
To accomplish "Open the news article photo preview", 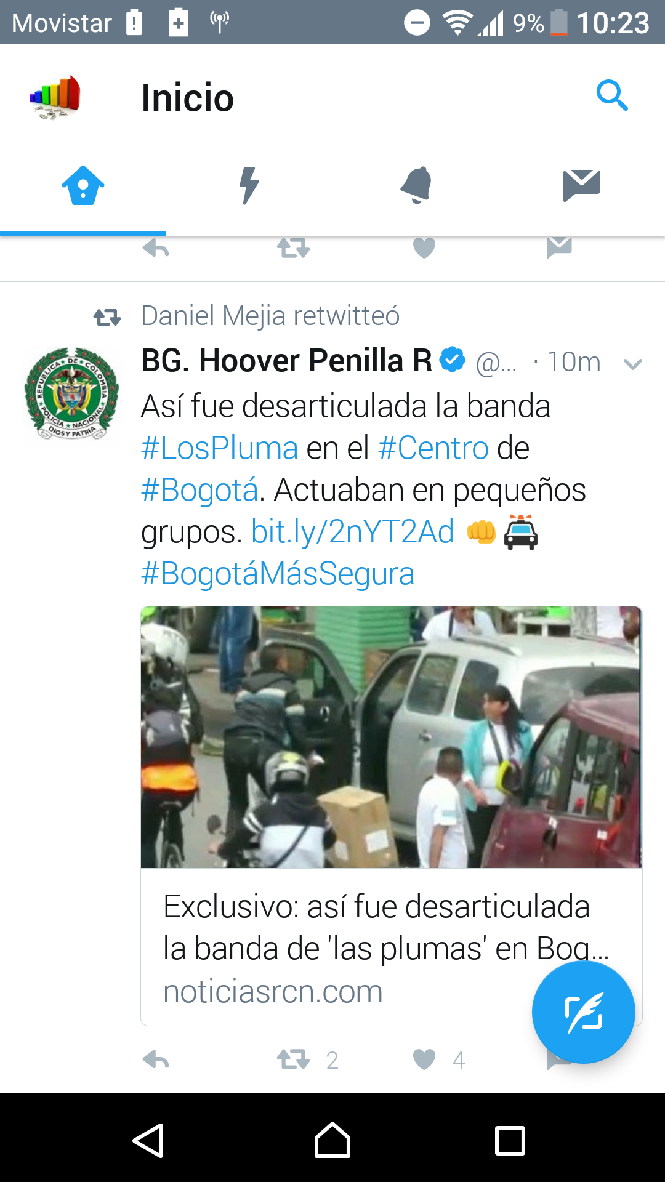I will 392,737.
